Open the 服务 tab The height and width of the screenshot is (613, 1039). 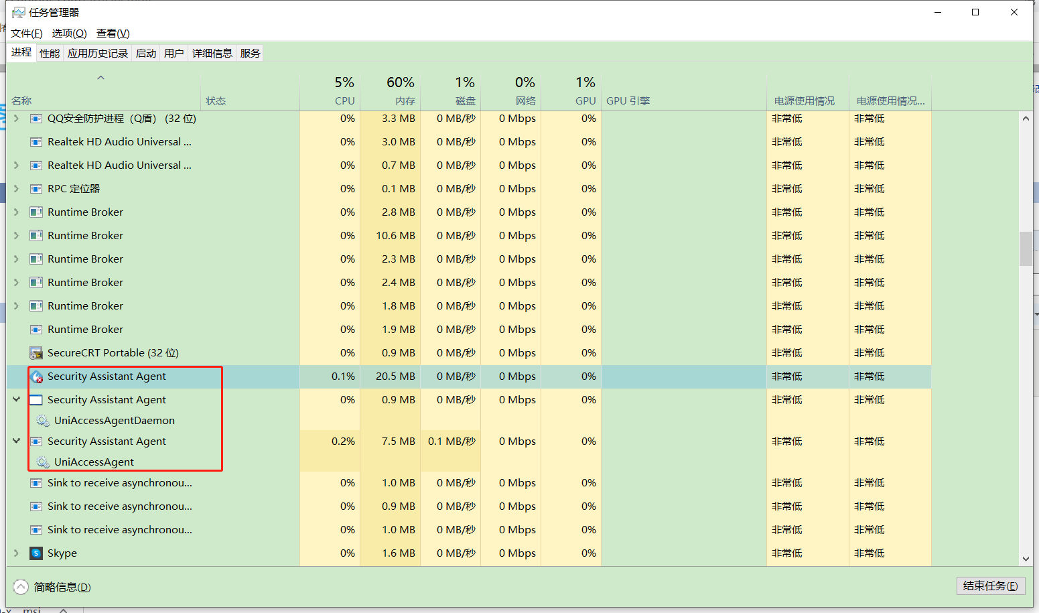(251, 54)
